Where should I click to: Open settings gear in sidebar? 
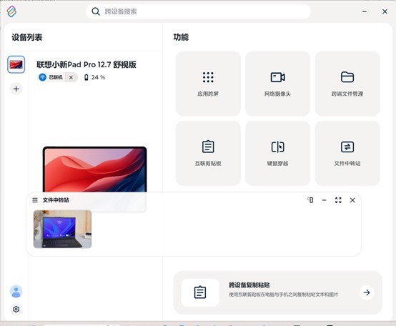pyautogui.click(x=16, y=309)
